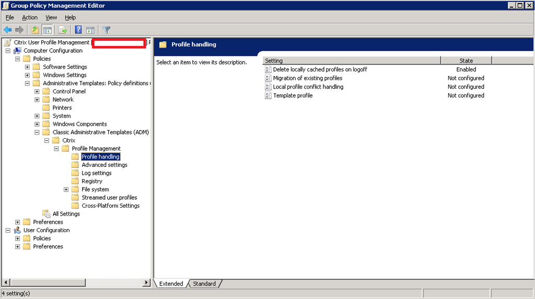Click the Enabled state of Delete locally cached profiles
The height and width of the screenshot is (299, 535).
click(x=466, y=69)
